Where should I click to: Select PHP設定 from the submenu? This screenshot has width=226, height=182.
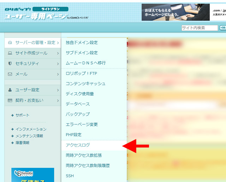pyautogui.click(x=73, y=135)
